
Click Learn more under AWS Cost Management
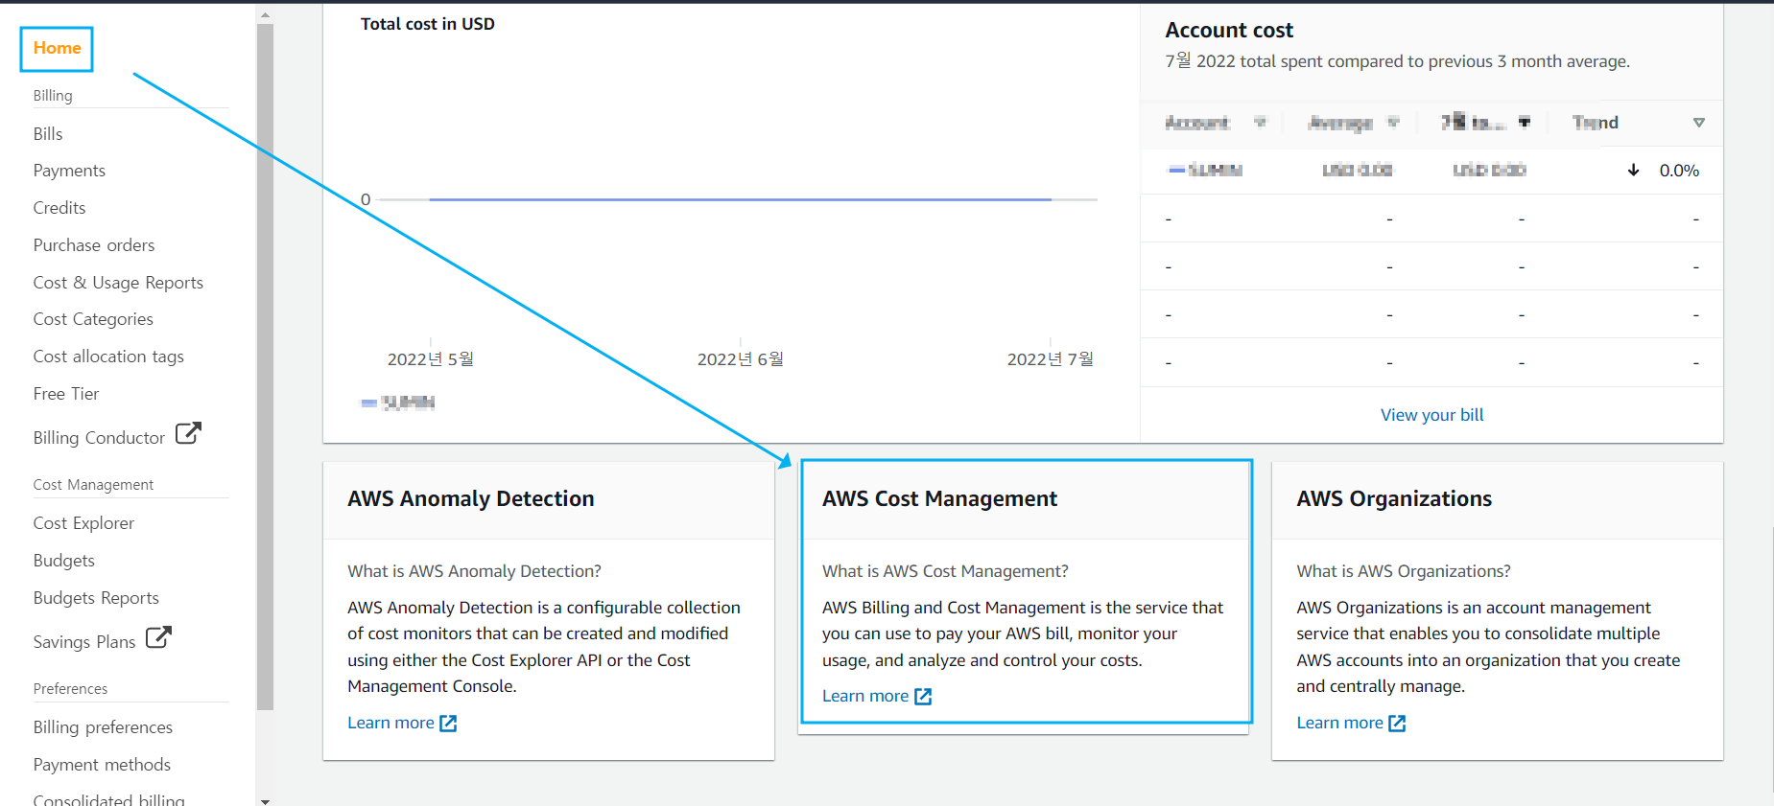coord(865,696)
